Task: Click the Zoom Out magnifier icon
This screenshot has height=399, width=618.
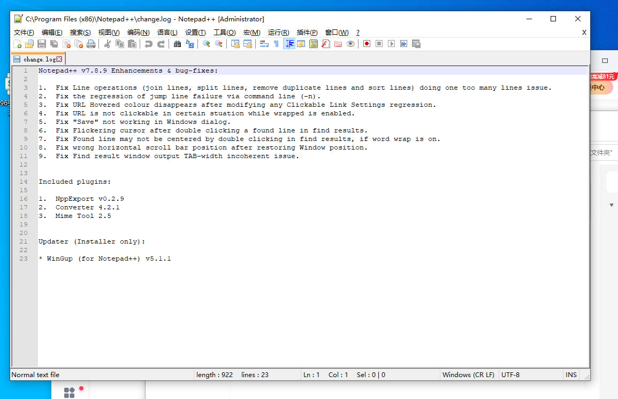Action: coord(218,44)
